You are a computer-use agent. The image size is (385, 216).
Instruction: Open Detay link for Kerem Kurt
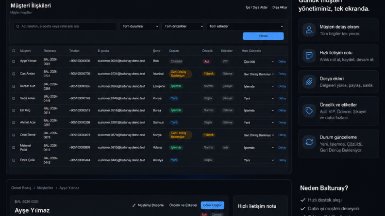point(282,86)
